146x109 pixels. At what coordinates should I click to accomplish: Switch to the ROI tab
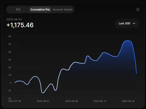coord(18,10)
